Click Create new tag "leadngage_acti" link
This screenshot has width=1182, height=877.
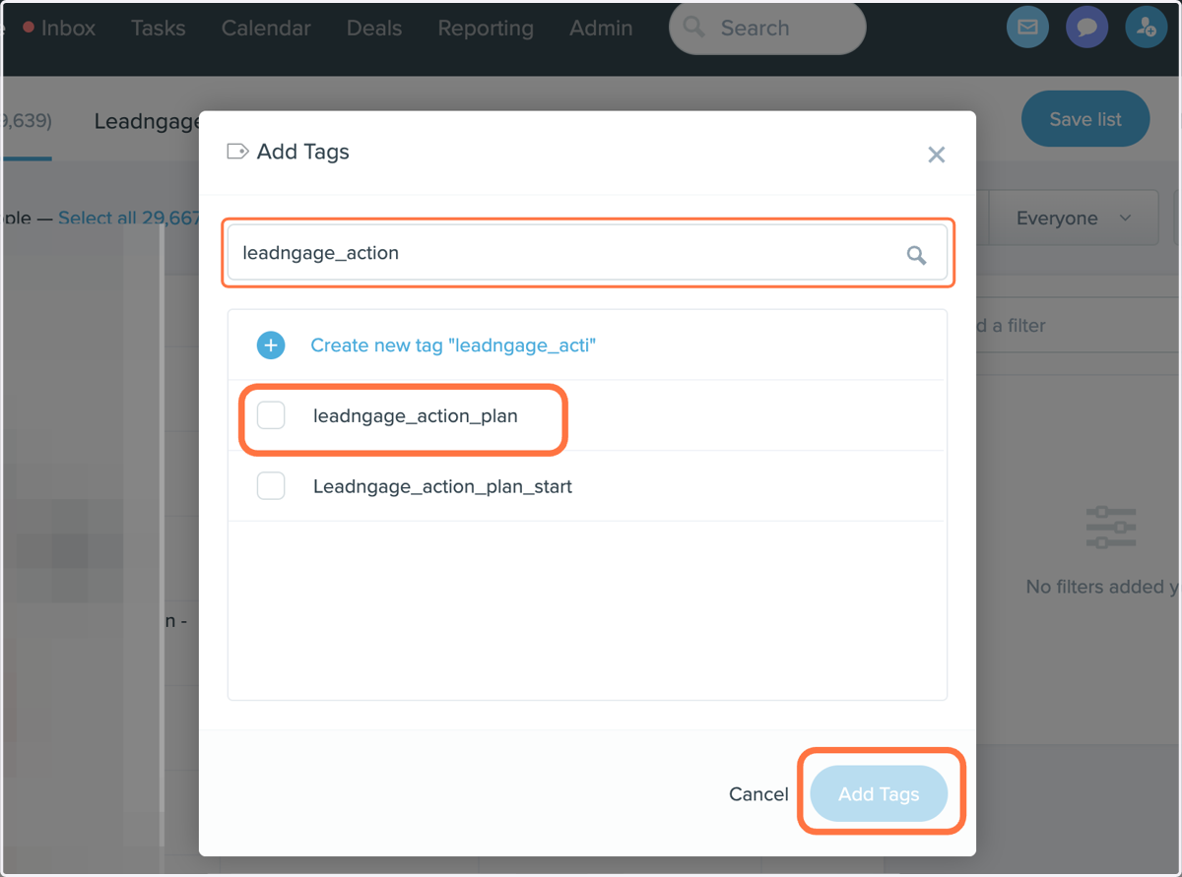click(453, 345)
